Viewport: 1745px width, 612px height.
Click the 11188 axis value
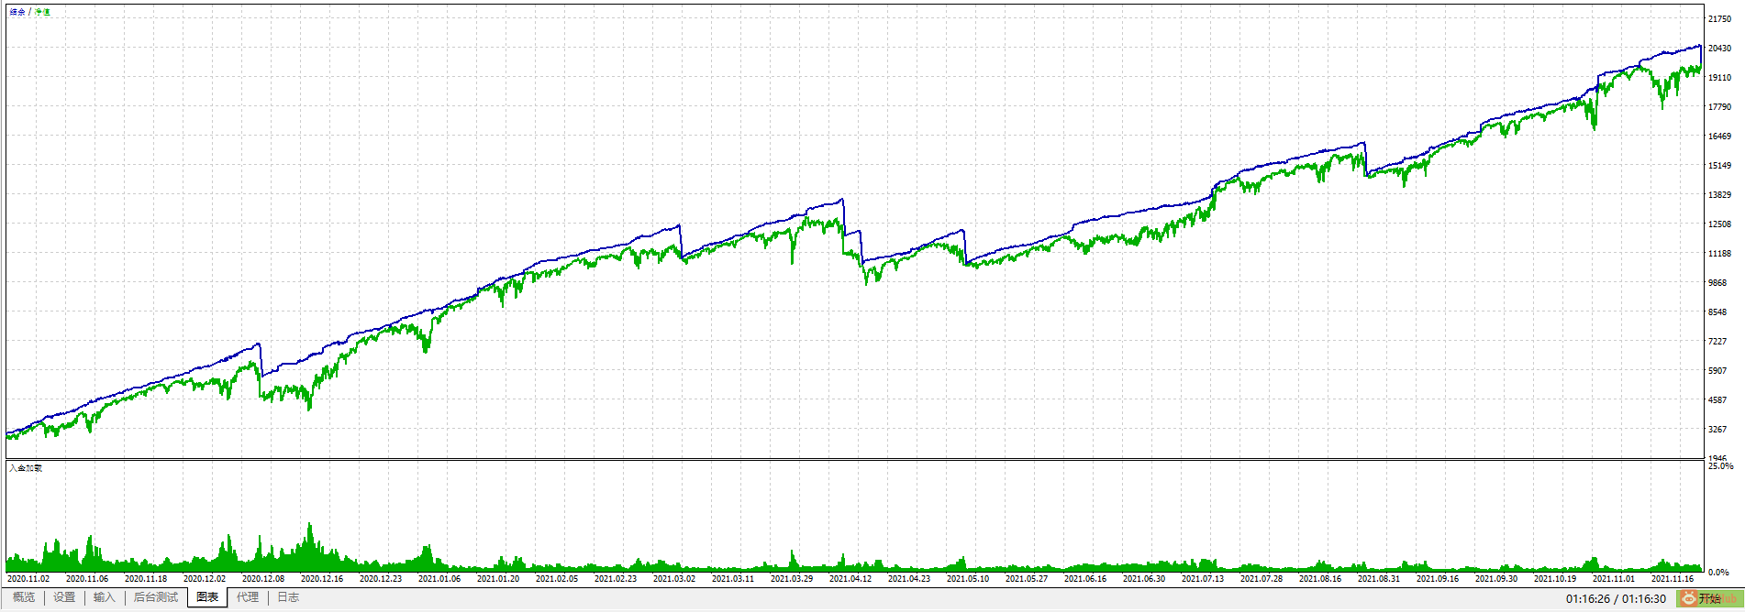coord(1719,253)
